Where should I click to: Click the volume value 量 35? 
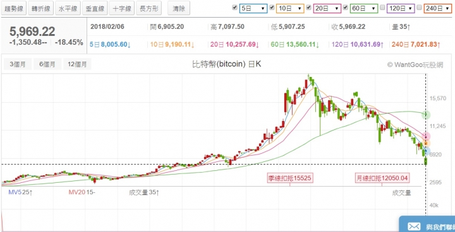pyautogui.click(x=401, y=27)
